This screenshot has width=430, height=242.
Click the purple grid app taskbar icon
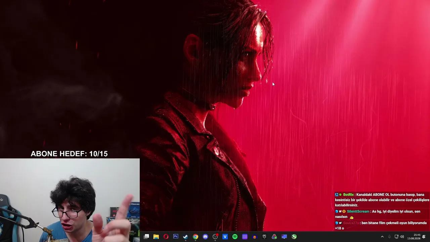[245, 237]
